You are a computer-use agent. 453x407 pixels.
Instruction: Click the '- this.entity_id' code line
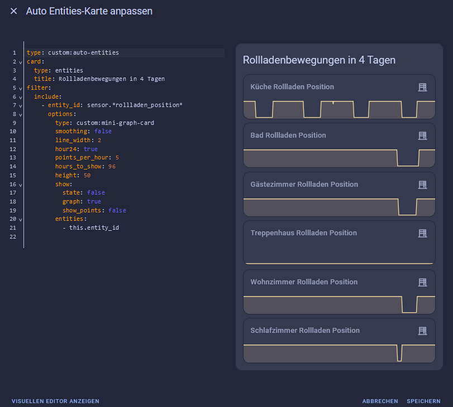point(90,227)
